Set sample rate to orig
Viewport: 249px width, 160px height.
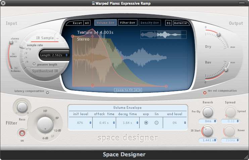28,49
